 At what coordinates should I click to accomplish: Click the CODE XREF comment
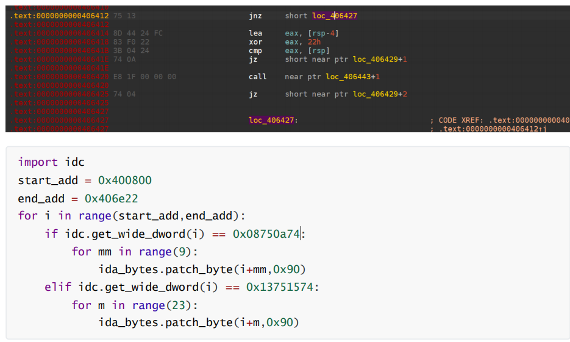pos(500,120)
